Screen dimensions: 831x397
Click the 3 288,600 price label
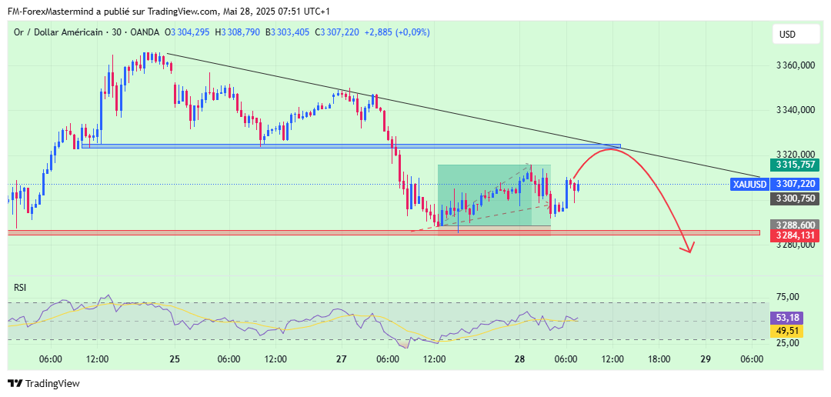[795, 225]
